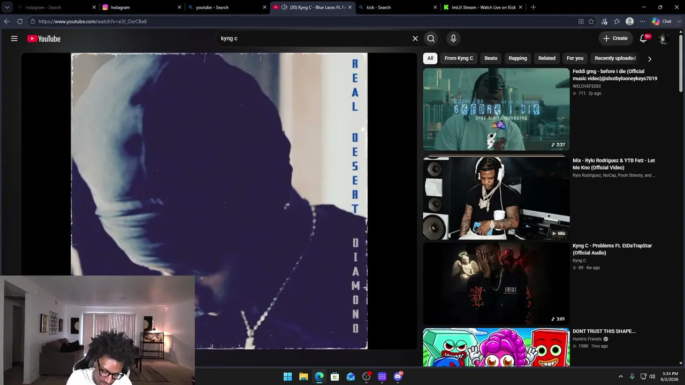The image size is (685, 385).
Task: Open the YouTube guide hamburger menu
Action: [x=14, y=38]
